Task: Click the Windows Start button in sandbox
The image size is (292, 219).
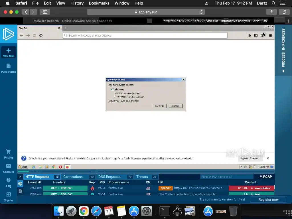Action: click(23, 167)
